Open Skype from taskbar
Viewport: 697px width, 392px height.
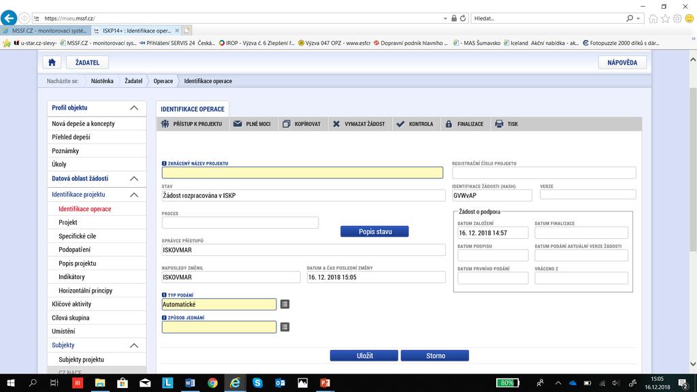pyautogui.click(x=257, y=382)
